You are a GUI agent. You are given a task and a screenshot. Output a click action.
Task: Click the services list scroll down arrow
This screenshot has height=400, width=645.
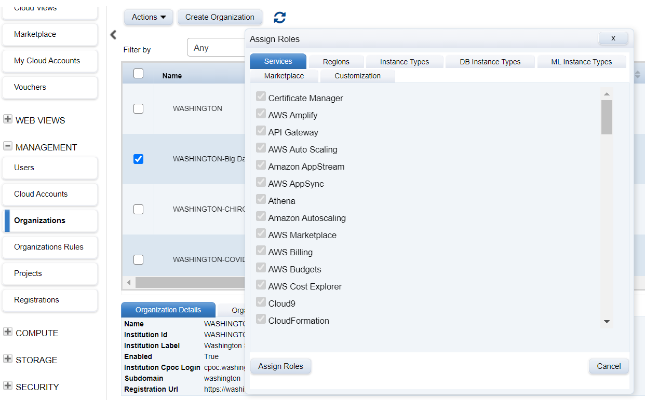pos(607,322)
